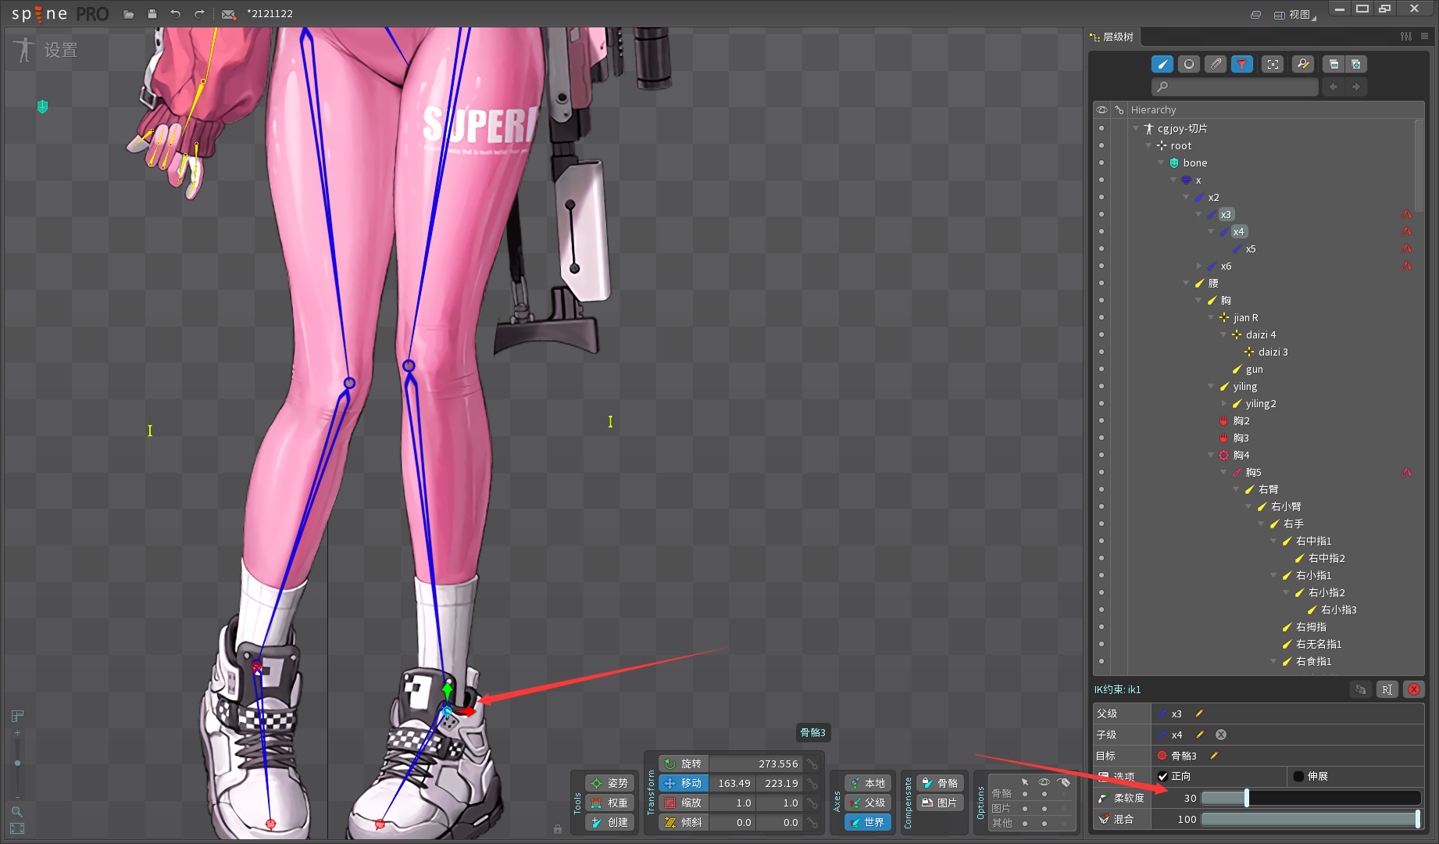Toggle the slot circle filter button
This screenshot has height=844, width=1439.
(1189, 64)
